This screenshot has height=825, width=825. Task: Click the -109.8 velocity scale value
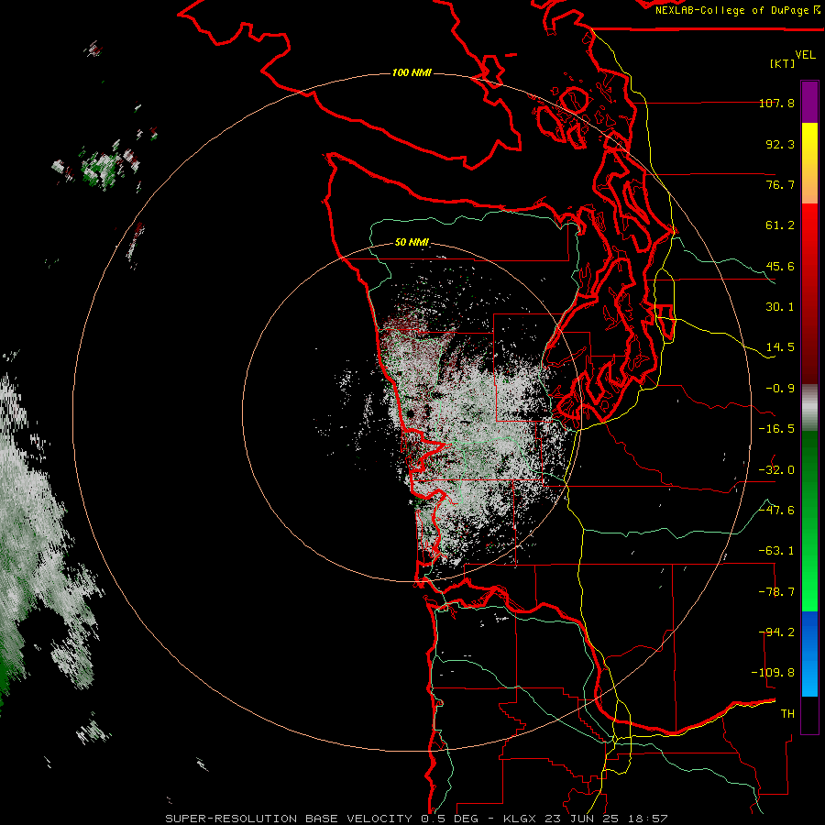point(773,673)
